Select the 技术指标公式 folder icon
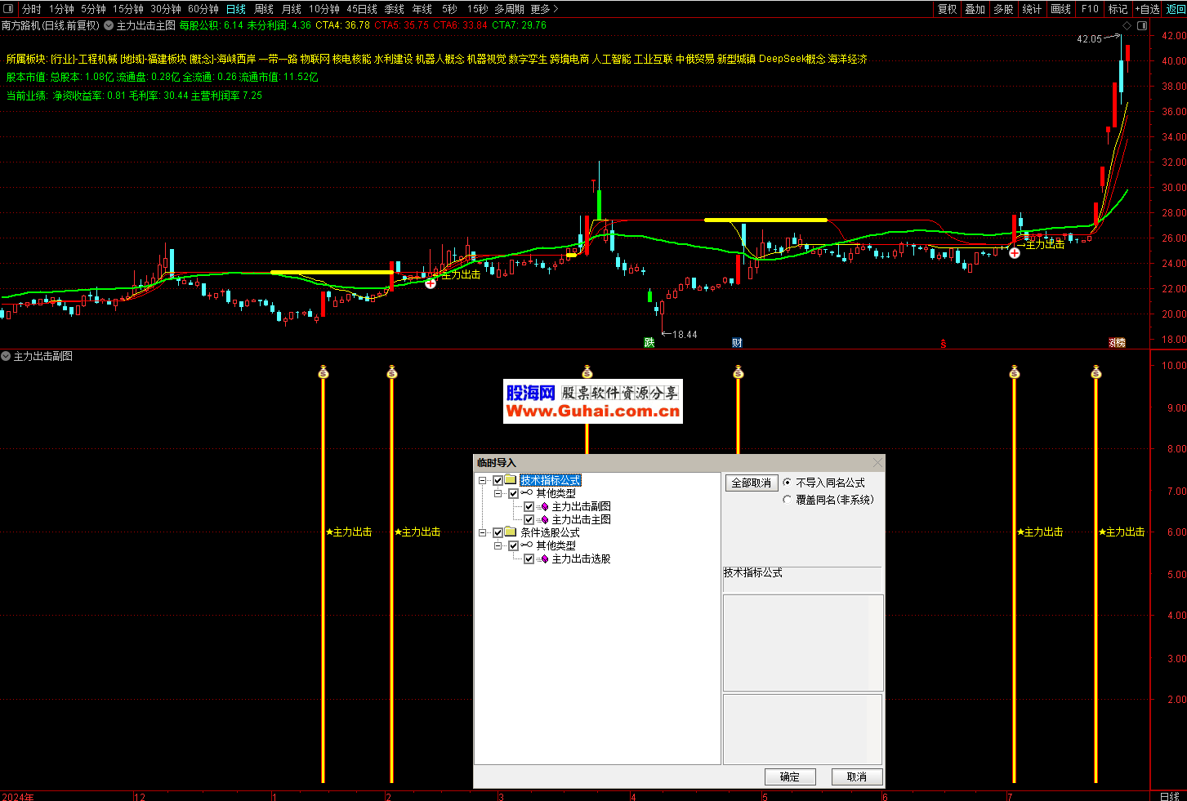The image size is (1187, 801). click(511, 480)
